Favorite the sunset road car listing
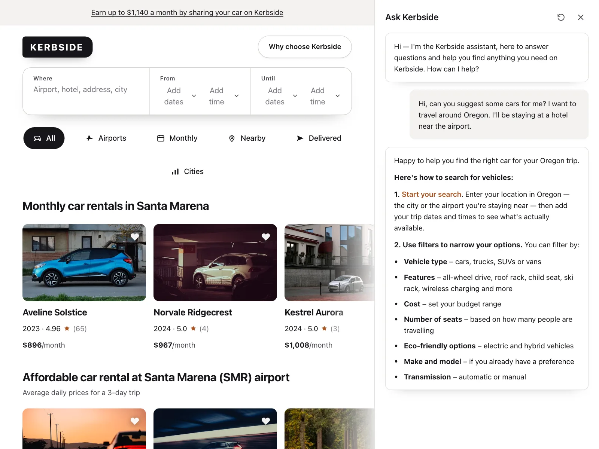Viewport: 599px width, 449px height. pos(135,421)
